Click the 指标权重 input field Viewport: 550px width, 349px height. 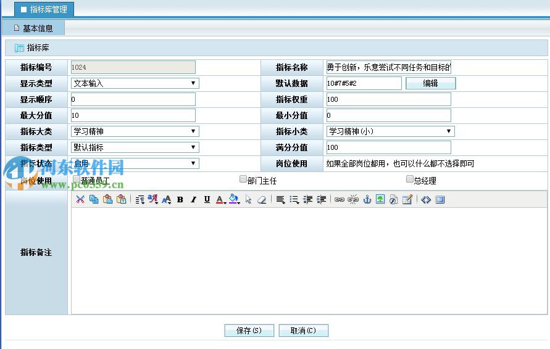(x=389, y=99)
